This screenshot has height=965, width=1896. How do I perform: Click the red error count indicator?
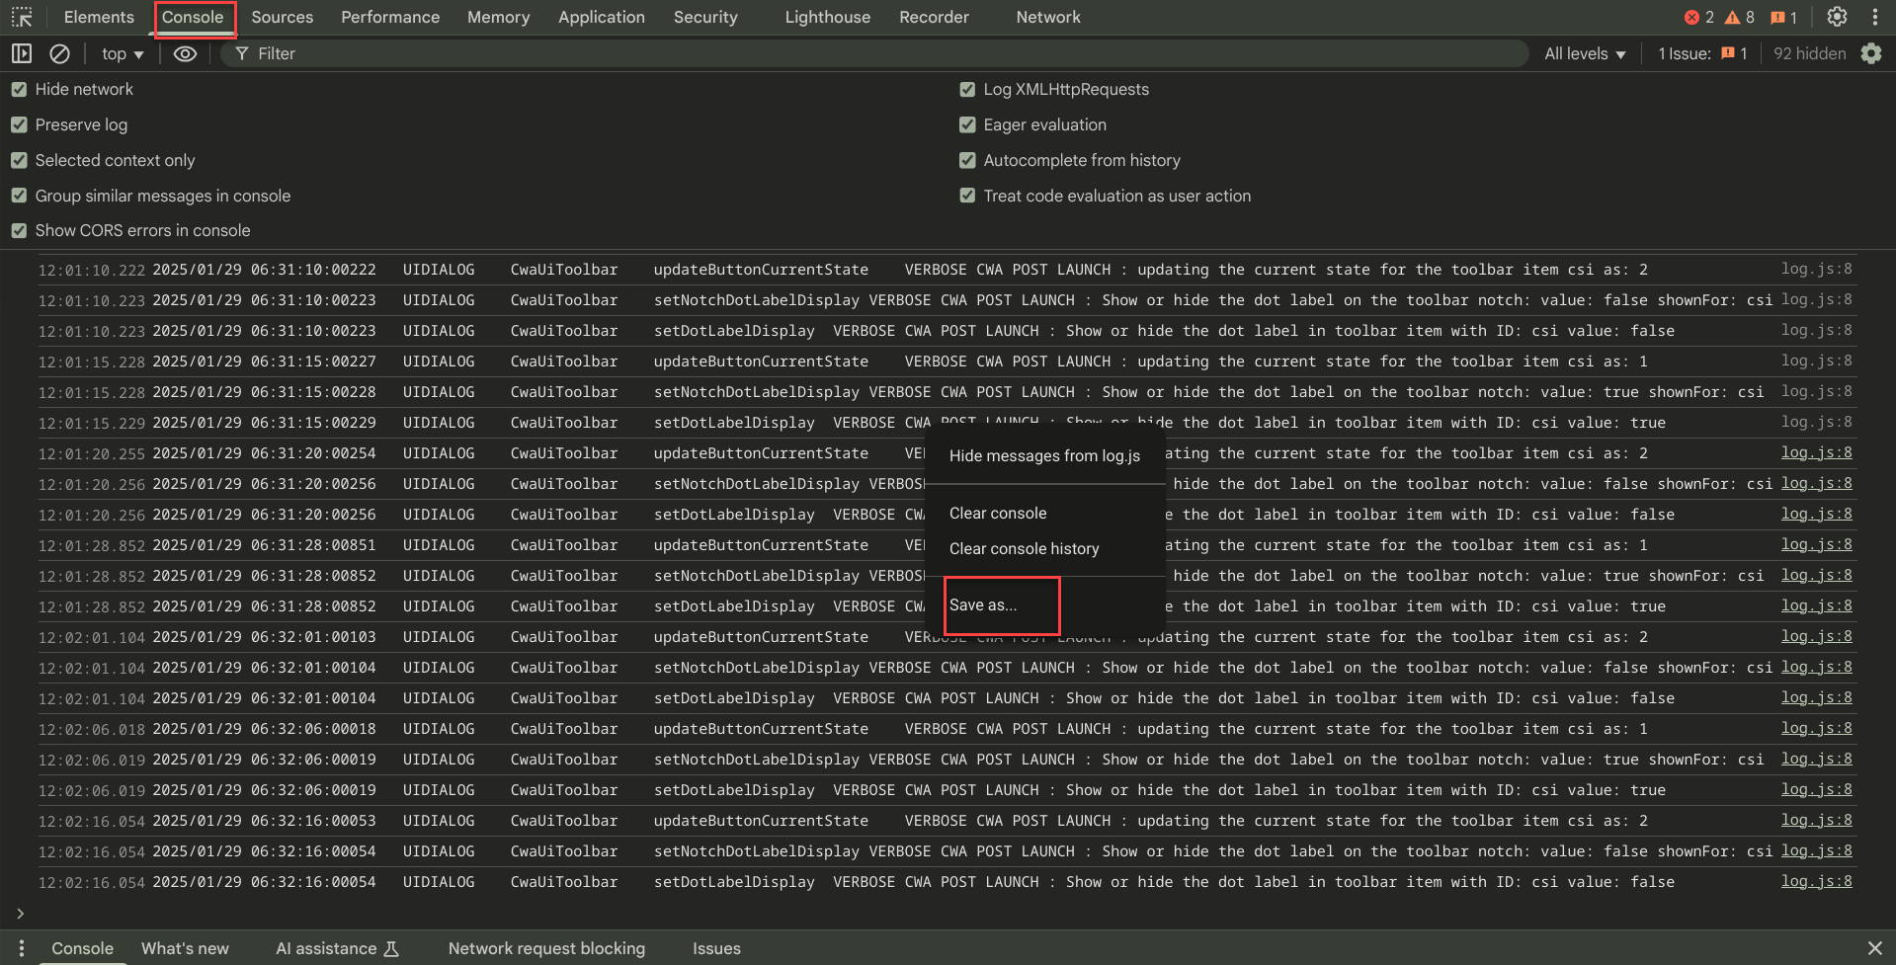pos(1699,17)
